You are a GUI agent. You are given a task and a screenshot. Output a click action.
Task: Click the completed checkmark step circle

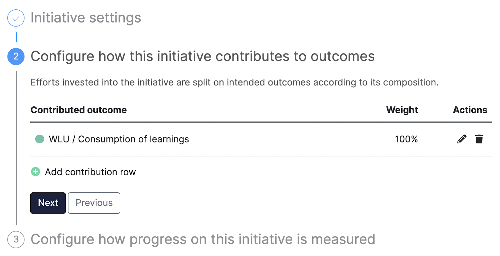(16, 18)
